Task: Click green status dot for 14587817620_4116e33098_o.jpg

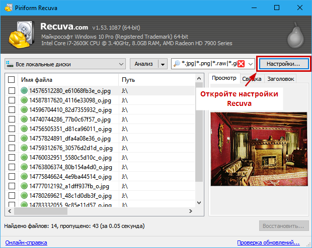Action: tap(24, 100)
